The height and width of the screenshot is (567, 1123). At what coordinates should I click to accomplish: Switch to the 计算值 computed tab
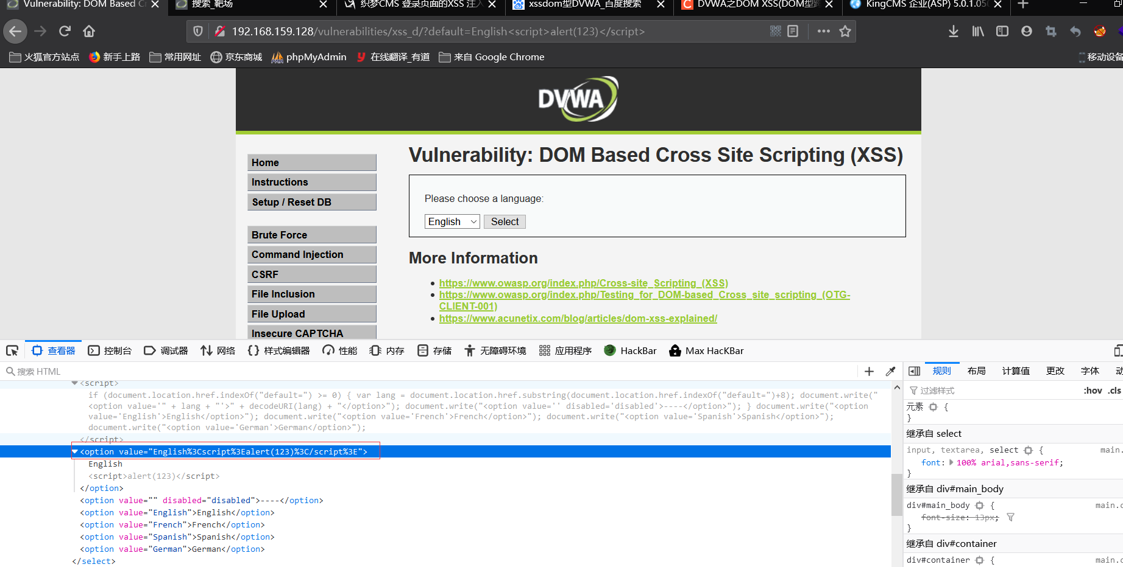click(1016, 371)
